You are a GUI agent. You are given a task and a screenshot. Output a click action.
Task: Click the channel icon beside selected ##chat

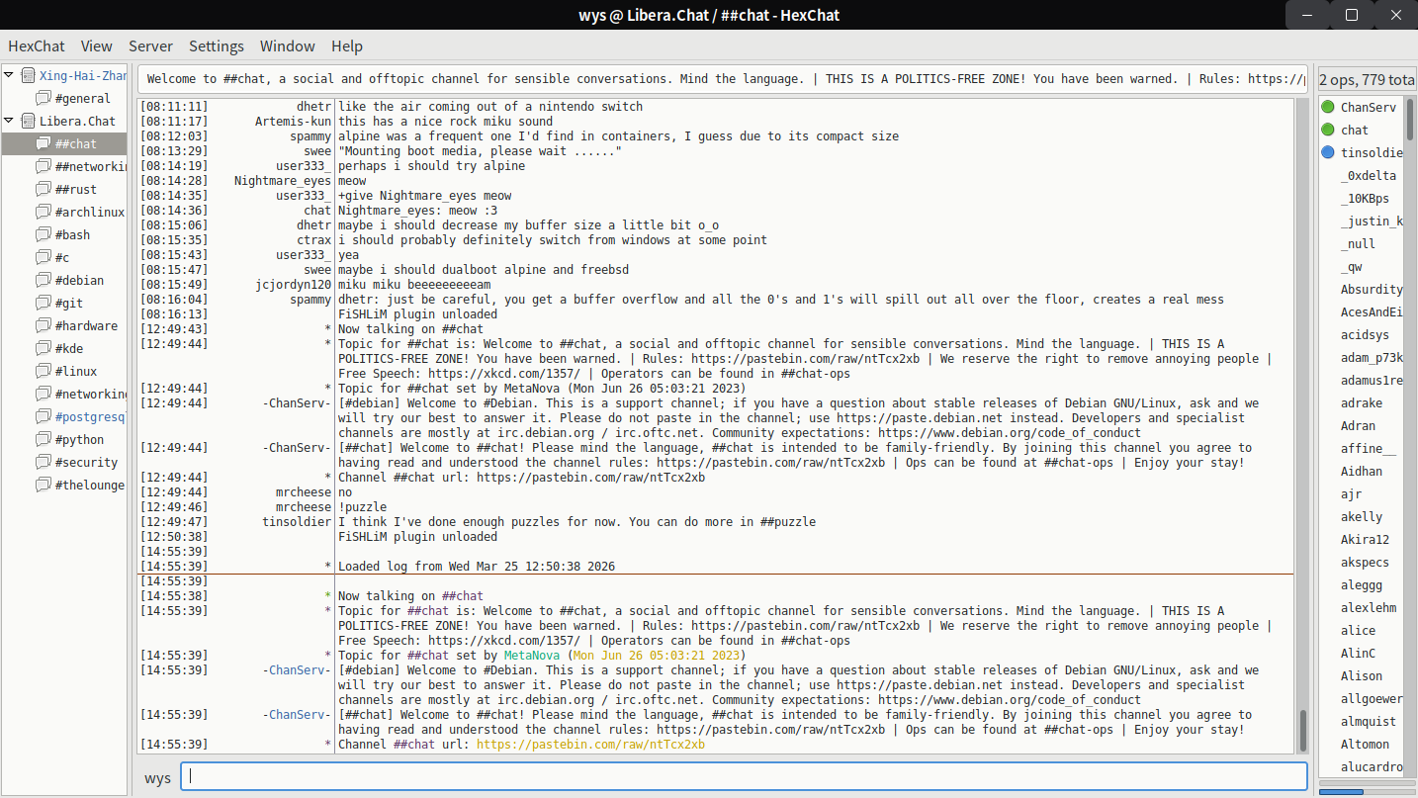pos(43,143)
